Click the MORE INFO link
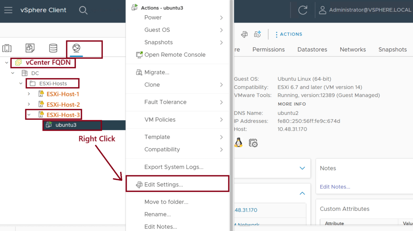 point(292,104)
